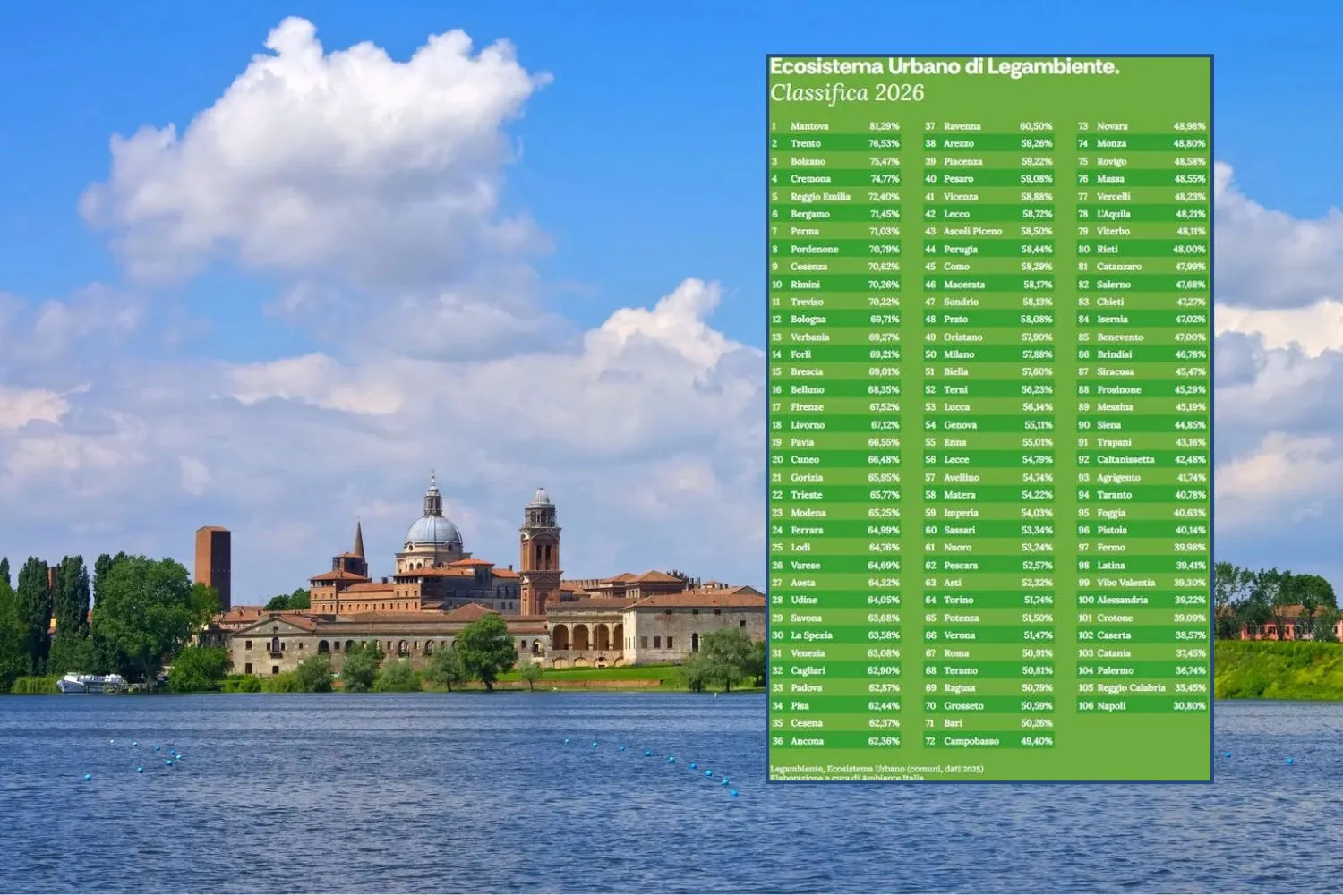Click the "L'Aquila" ranking entry
This screenshot has height=895, width=1343.
(x=1114, y=214)
